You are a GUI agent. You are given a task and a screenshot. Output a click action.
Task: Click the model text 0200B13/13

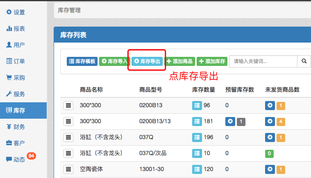155,121
